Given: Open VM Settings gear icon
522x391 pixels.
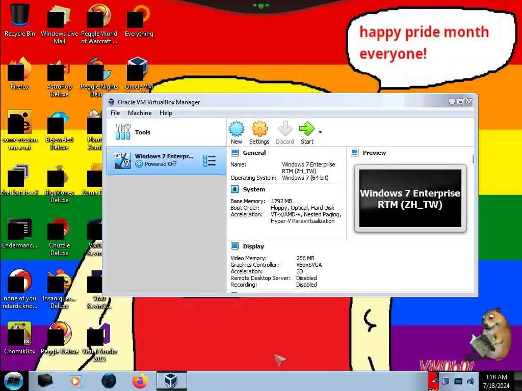Looking at the screenshot, I should click(x=259, y=132).
